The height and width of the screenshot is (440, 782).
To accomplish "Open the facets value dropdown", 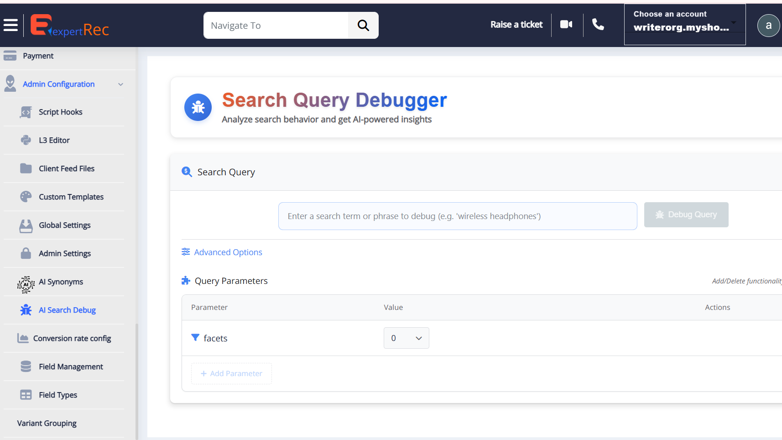I will point(406,338).
